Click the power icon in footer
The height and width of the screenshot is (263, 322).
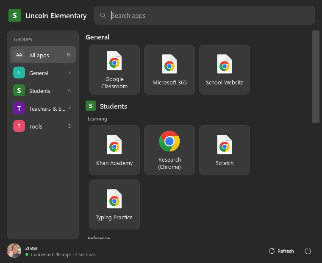[x=308, y=251]
